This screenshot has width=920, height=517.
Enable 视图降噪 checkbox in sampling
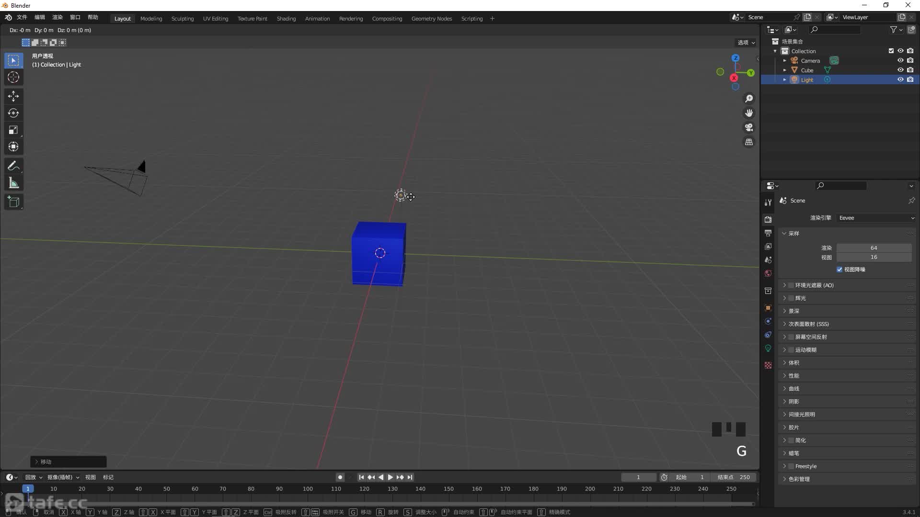[x=840, y=269]
